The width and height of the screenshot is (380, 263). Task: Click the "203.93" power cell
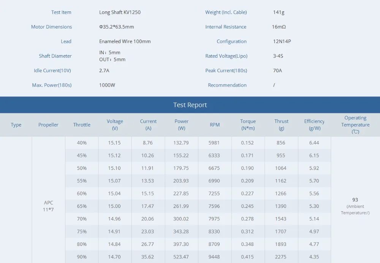point(181,181)
